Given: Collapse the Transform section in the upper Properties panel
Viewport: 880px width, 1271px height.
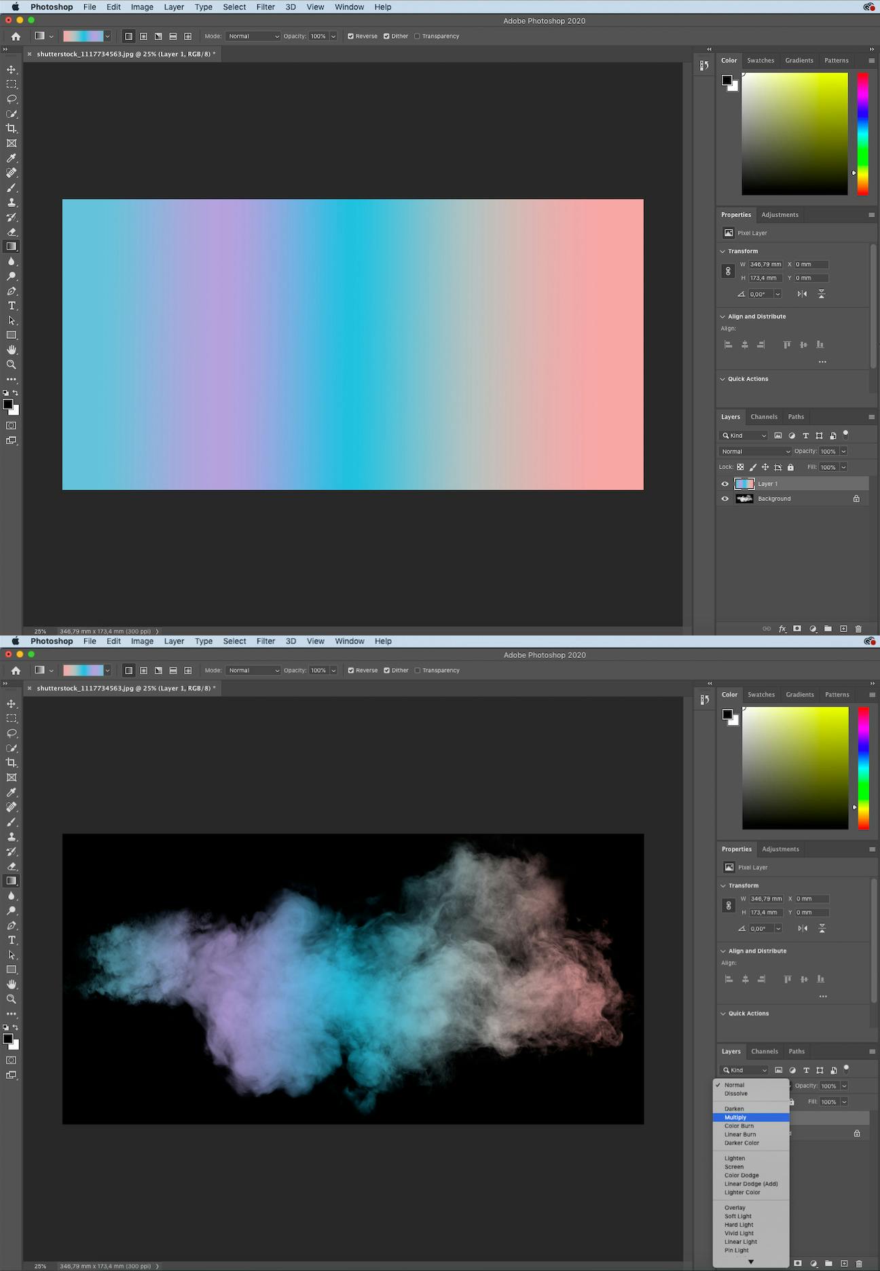Looking at the screenshot, I should pos(722,251).
